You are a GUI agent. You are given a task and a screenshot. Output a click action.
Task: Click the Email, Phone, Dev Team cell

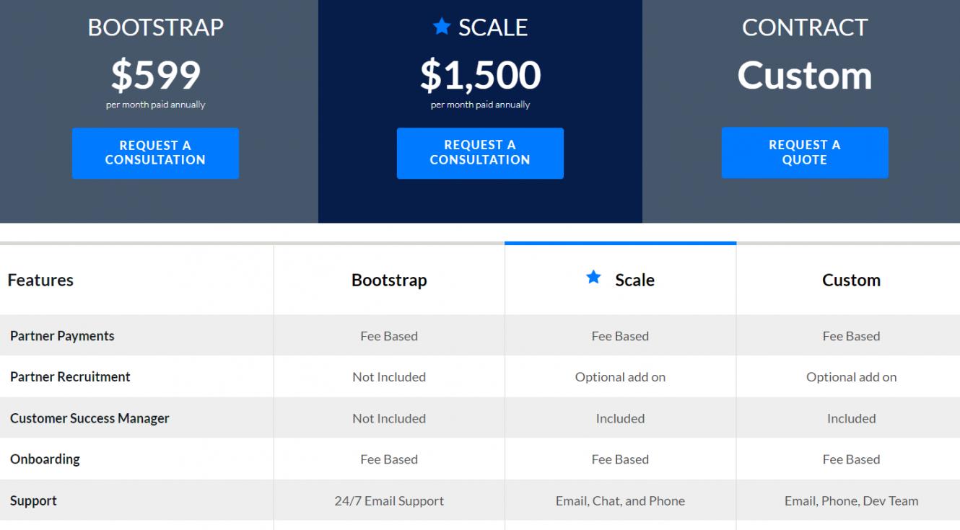point(851,500)
